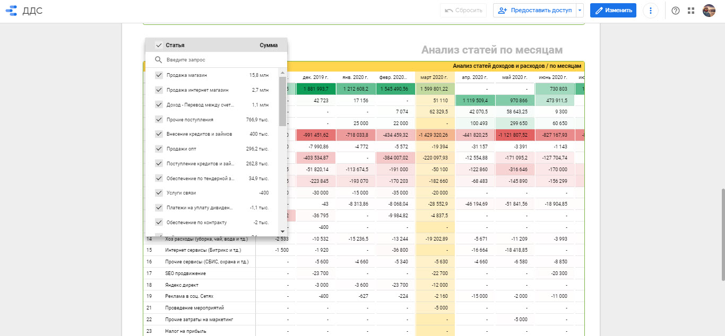Image resolution: width=725 pixels, height=336 pixels.
Task: Expand the share options dropdown arrow
Action: [x=580, y=11]
